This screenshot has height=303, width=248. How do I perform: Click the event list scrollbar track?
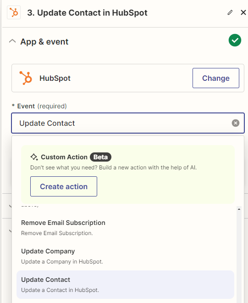click(239, 257)
